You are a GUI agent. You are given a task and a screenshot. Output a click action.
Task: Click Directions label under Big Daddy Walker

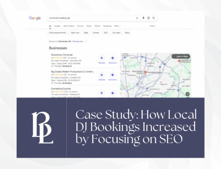click(x=113, y=80)
